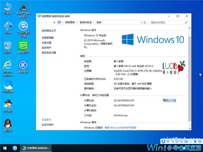This screenshot has width=203, height=152.
Task: Open the Tencent QQ penguin desktop icon
Action: click(8, 126)
